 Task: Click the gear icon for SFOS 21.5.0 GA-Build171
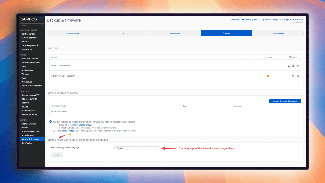click(298, 66)
